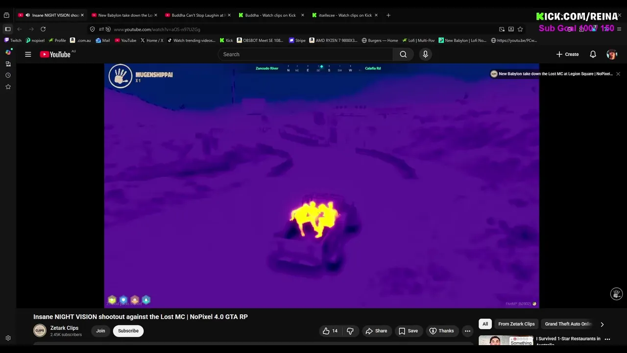Open the Mail bookmark
Viewport: 627px width, 353px height.
click(x=103, y=41)
